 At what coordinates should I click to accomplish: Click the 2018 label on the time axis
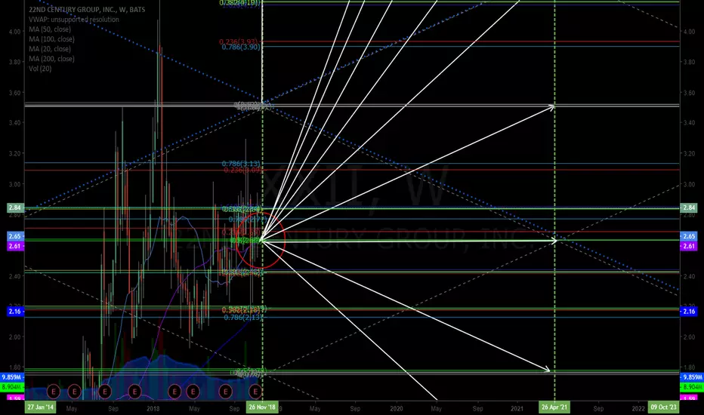(x=153, y=408)
